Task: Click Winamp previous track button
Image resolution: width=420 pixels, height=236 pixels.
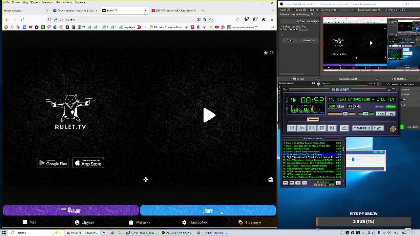Action: pos(291,128)
